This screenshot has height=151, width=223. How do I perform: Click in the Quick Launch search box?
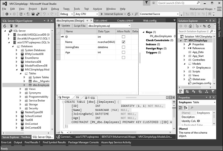pyautogui.click(x=177, y=3)
